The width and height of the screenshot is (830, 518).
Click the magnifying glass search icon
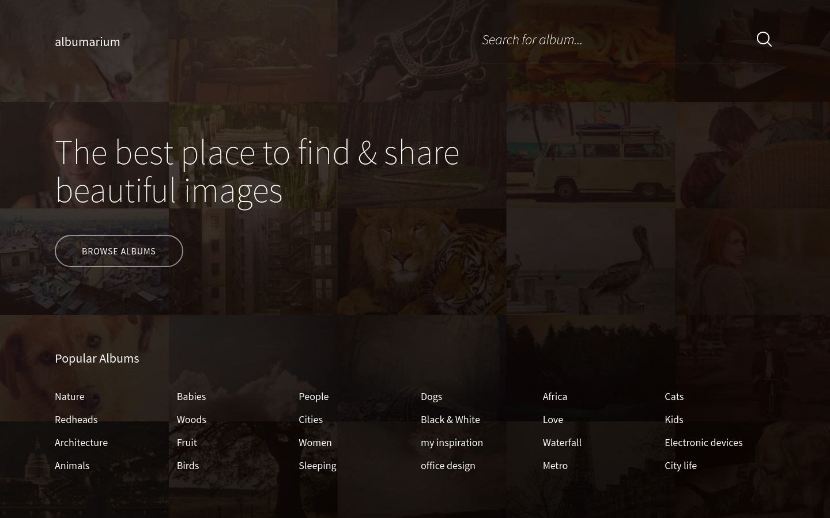[764, 39]
